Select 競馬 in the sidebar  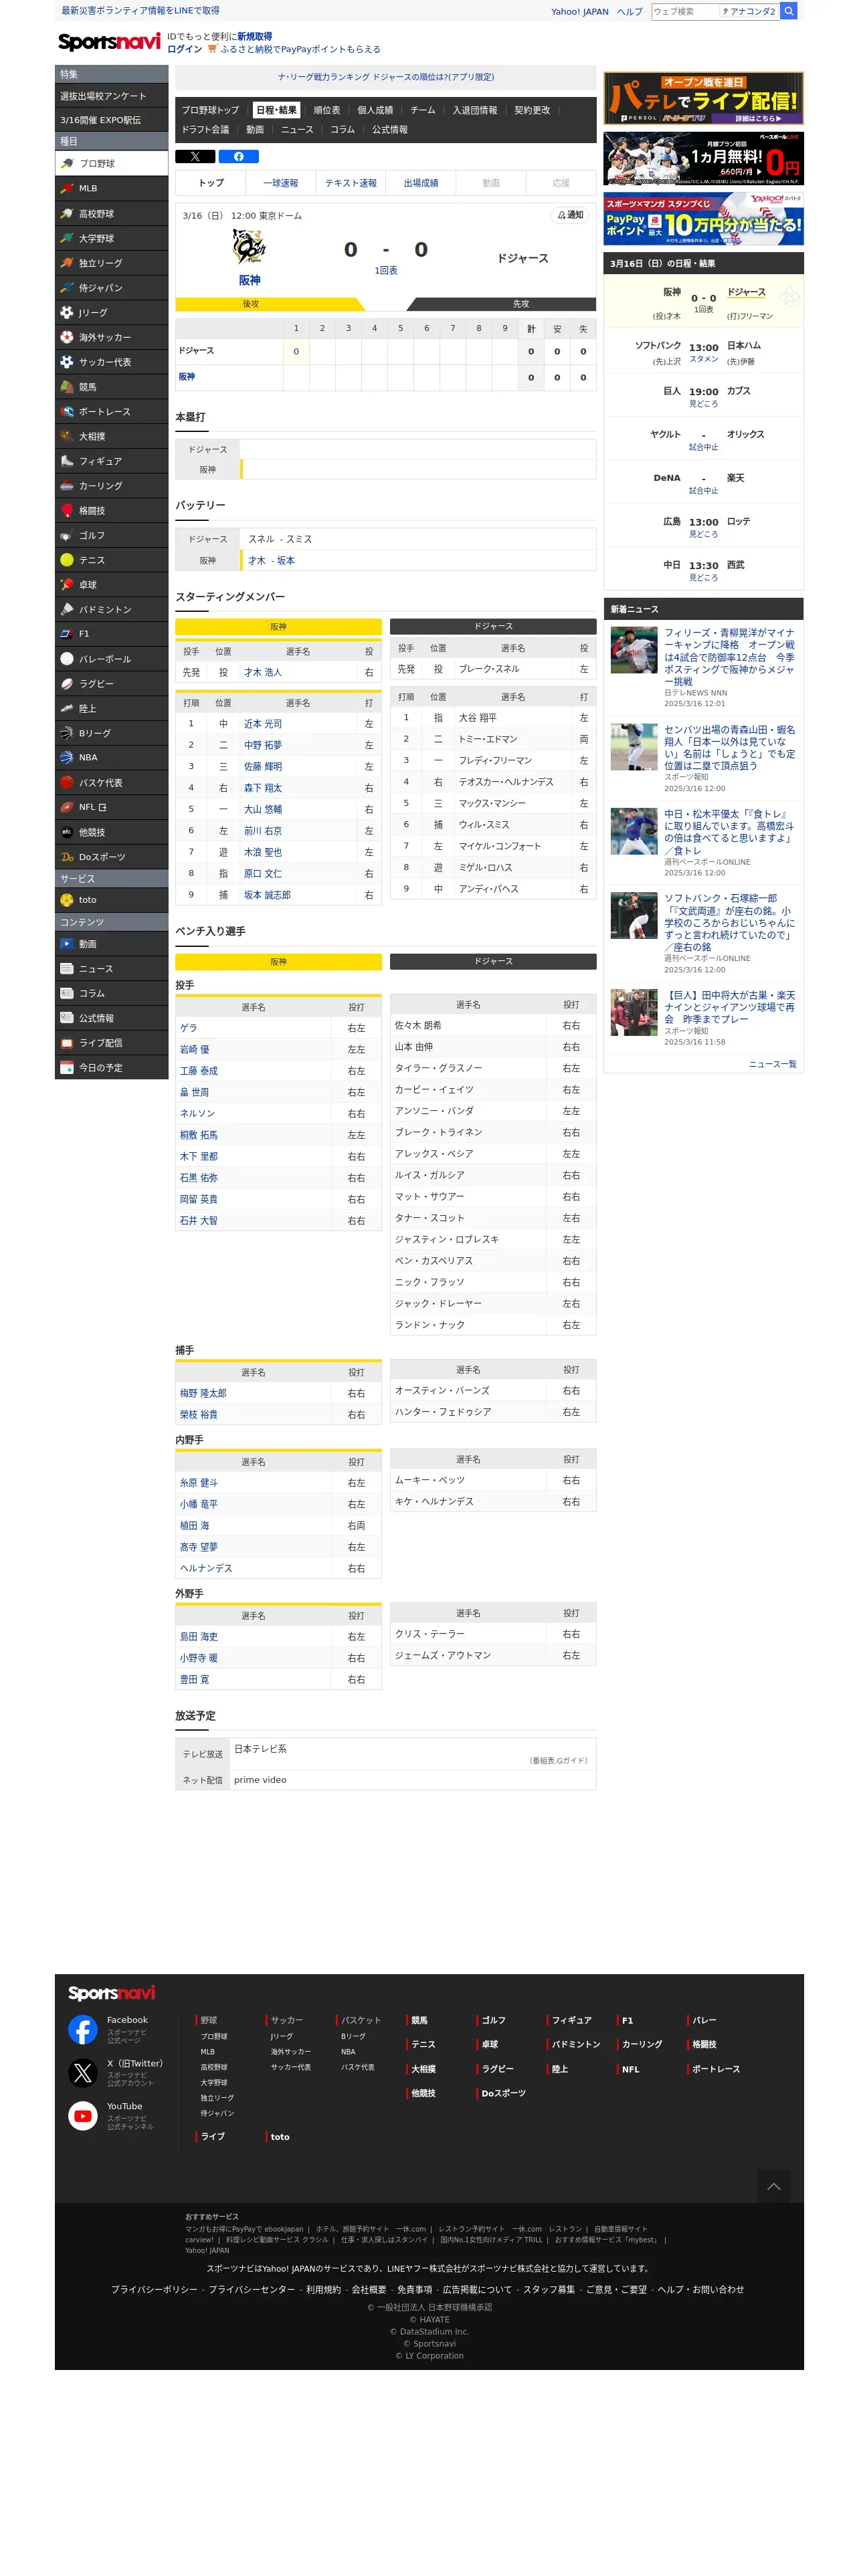111,387
